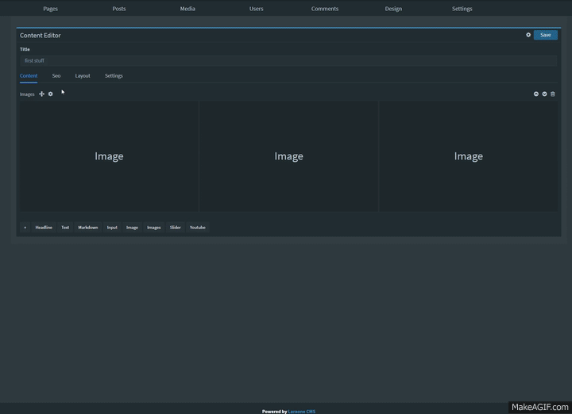Image resolution: width=572 pixels, height=414 pixels.
Task: Move the Images block down
Action: [x=544, y=94]
